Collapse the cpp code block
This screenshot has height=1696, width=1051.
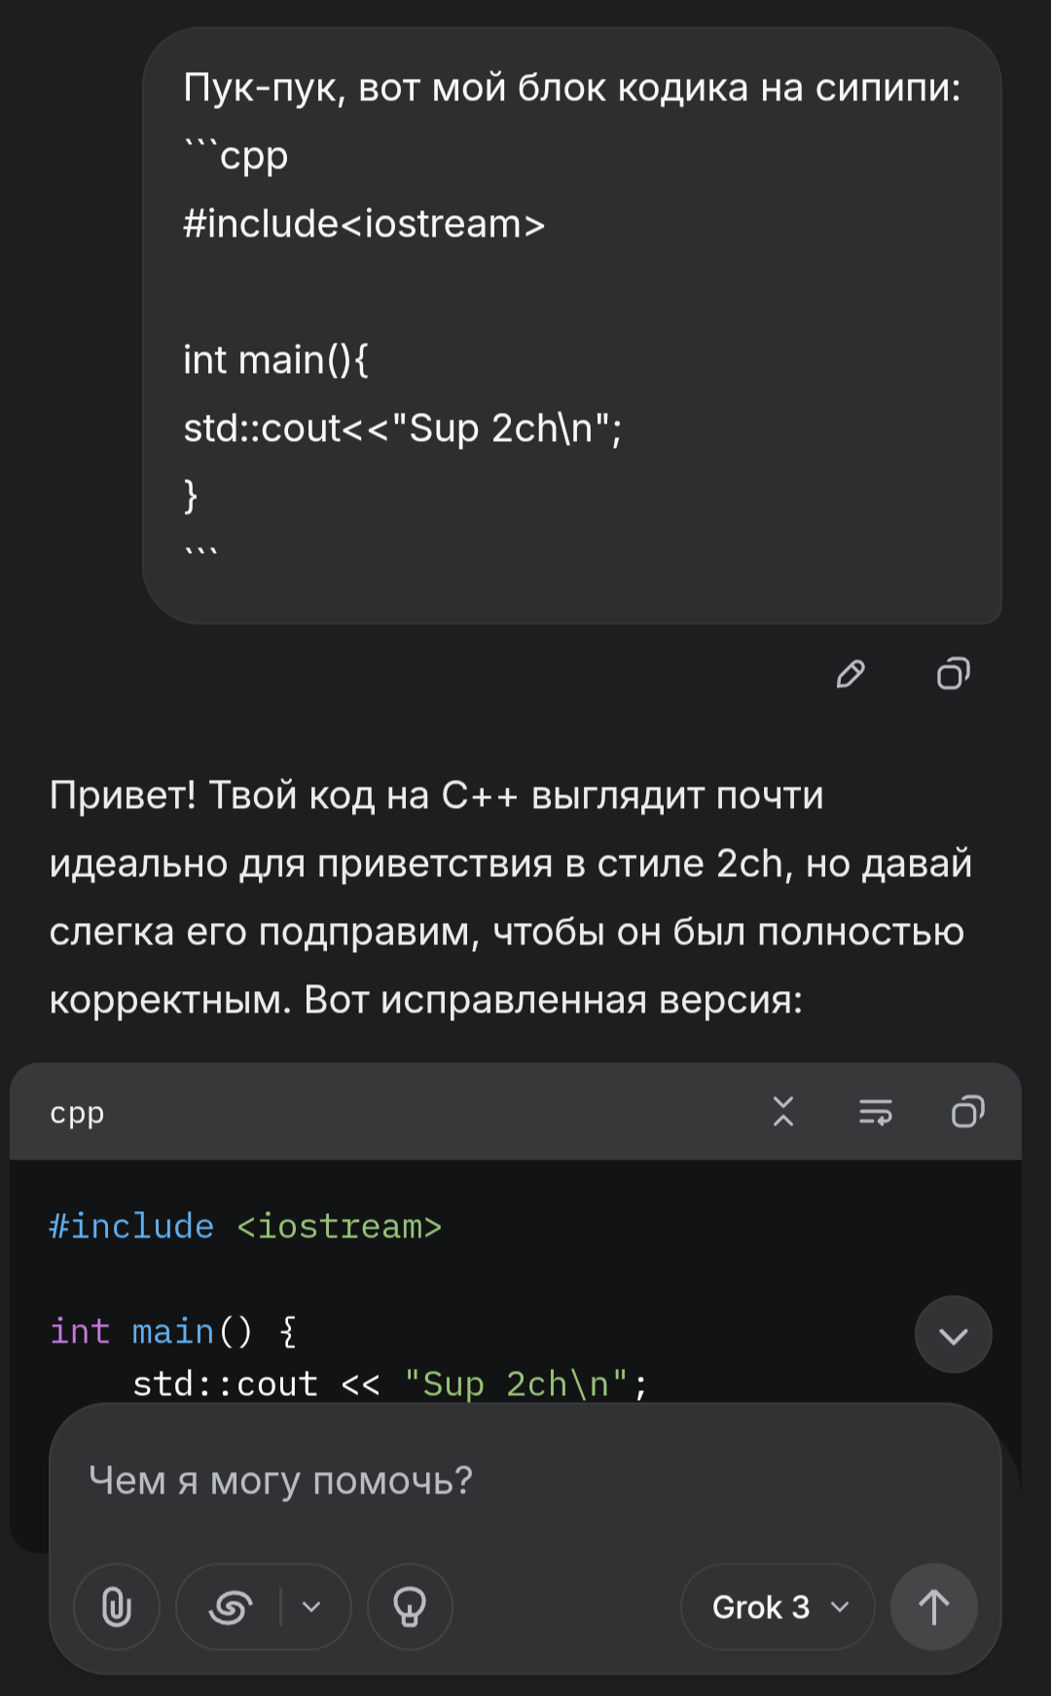pos(783,1112)
